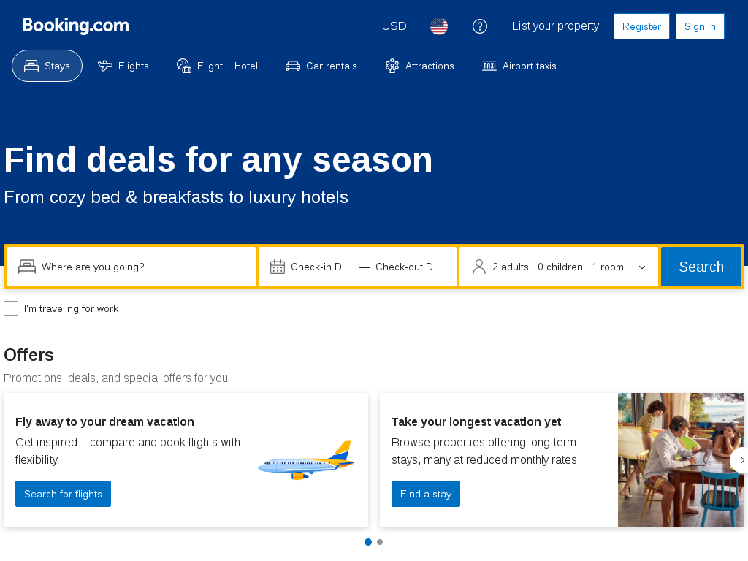
Task: Click the Booking.com logo
Action: pyautogui.click(x=76, y=26)
